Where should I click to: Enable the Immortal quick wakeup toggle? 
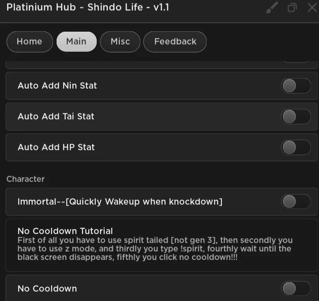(x=296, y=202)
